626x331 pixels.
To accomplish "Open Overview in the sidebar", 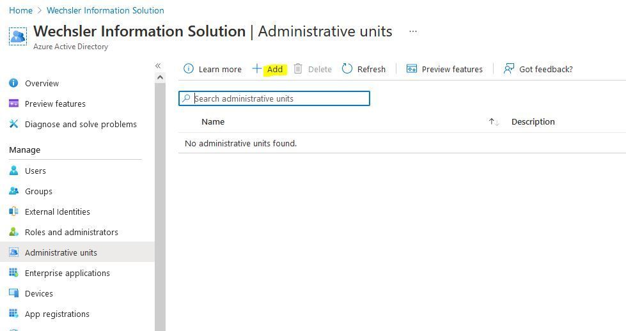I will tap(42, 83).
